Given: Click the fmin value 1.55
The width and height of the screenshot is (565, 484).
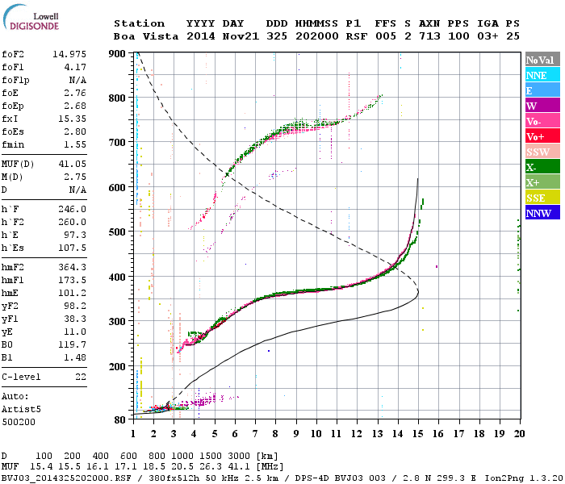Looking at the screenshot, I should [75, 144].
